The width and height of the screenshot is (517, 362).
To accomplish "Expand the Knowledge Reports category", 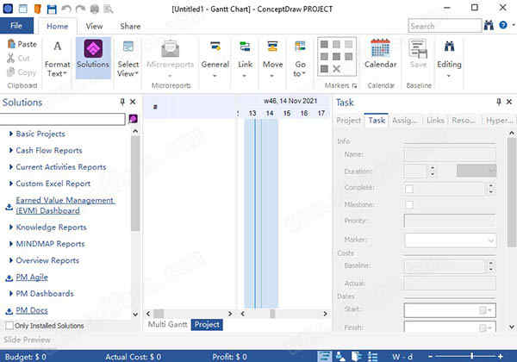I will click(11, 228).
